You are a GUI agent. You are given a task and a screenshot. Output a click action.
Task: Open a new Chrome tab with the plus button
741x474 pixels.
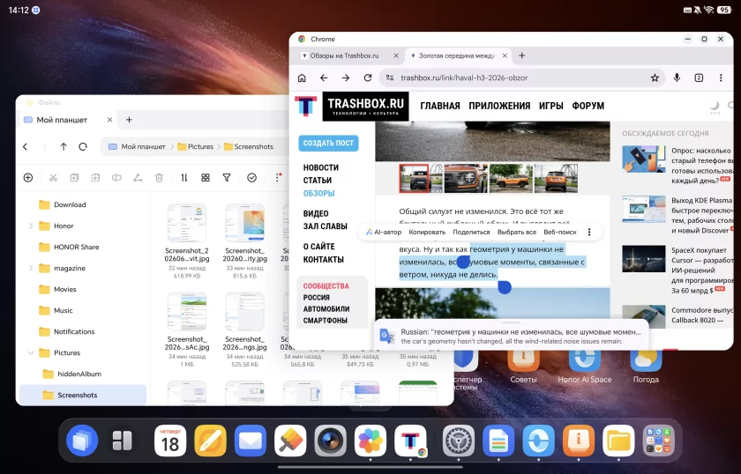pos(521,56)
